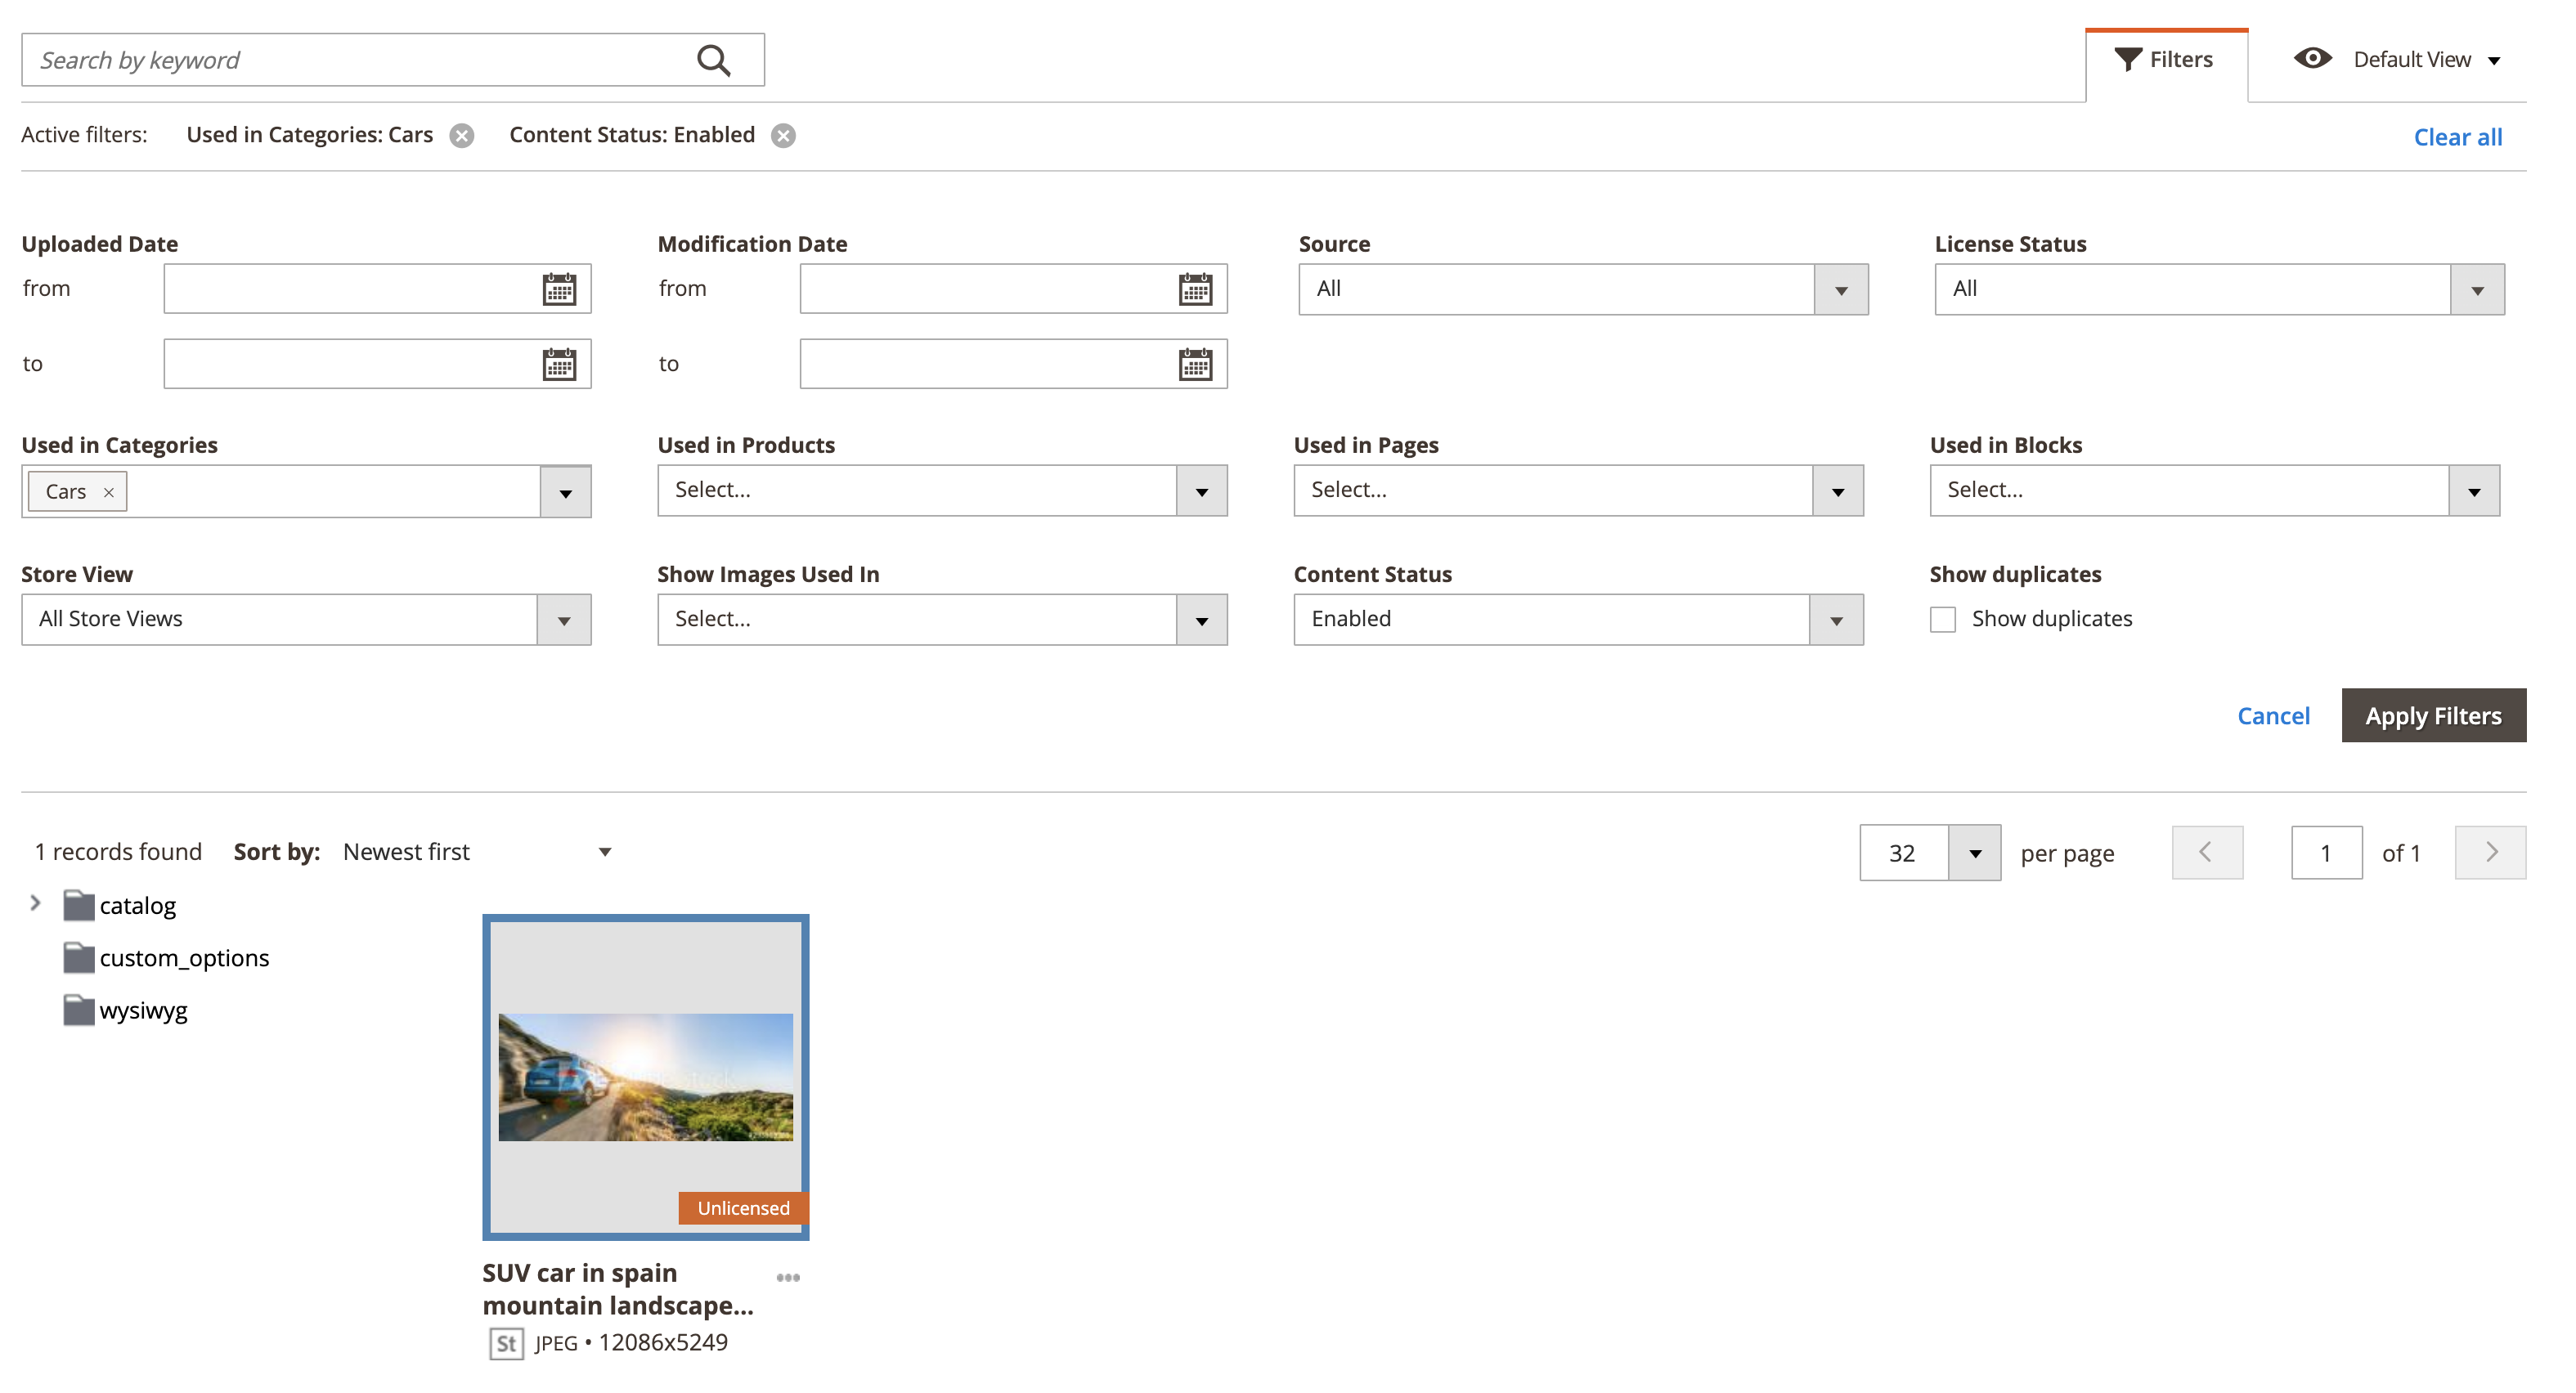Viewport: 2576px width, 1393px height.
Task: Expand the catalog folder tree node
Action: point(35,904)
